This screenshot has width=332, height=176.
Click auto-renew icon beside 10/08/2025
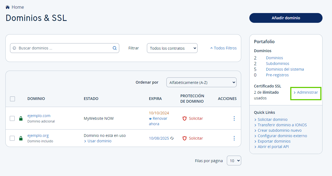[172, 138]
